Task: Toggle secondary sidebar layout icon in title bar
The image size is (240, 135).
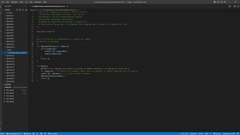Action: tap(222, 2)
